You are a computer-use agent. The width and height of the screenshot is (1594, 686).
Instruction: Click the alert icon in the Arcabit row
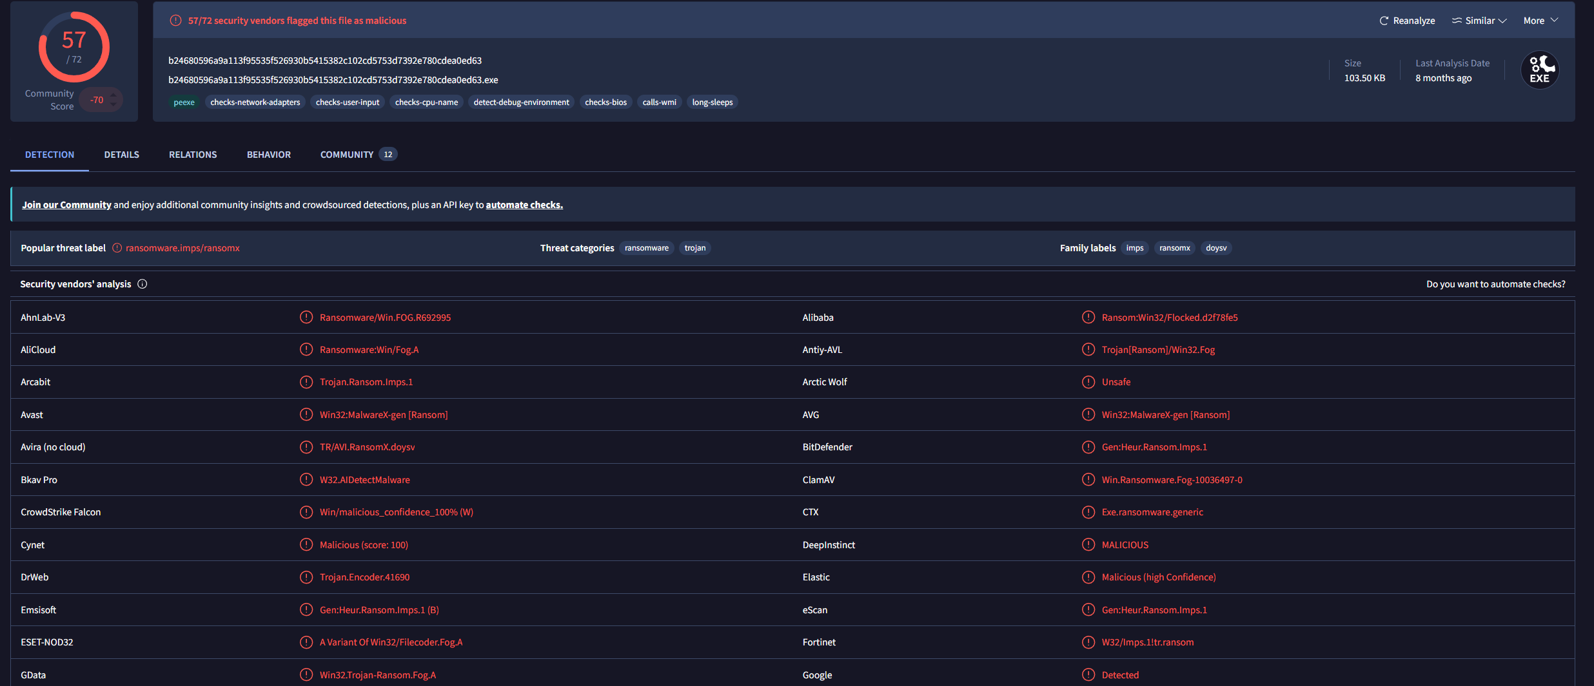306,382
